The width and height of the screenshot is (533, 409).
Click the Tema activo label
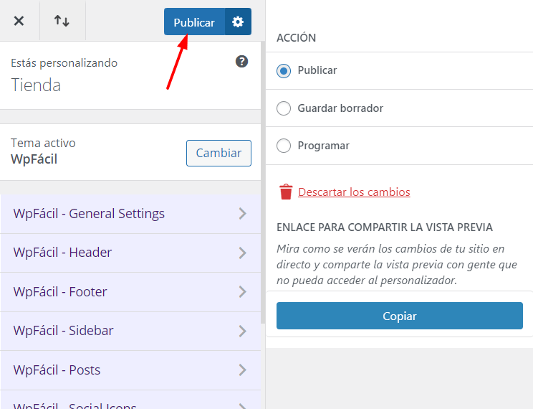pos(43,143)
